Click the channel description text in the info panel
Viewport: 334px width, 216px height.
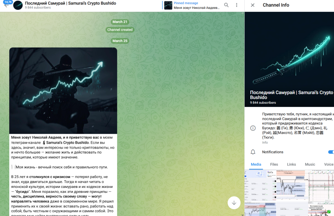pos(297,126)
